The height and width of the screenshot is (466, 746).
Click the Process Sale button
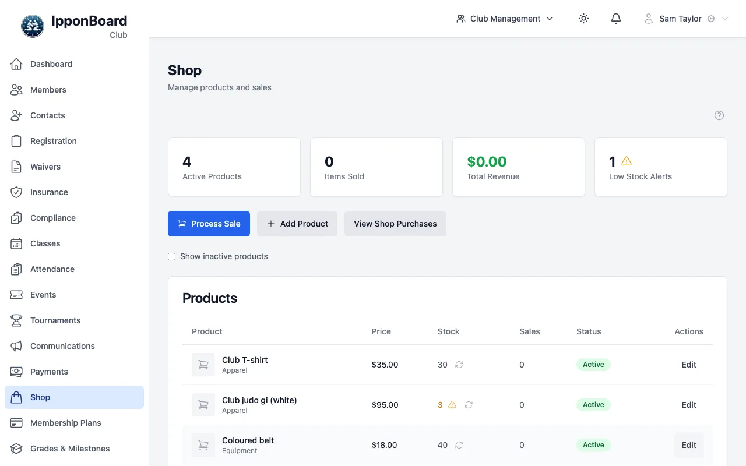click(x=209, y=224)
